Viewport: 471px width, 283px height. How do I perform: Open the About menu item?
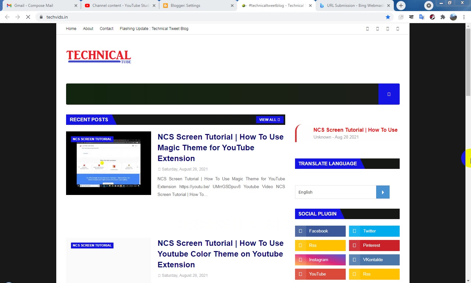88,29
